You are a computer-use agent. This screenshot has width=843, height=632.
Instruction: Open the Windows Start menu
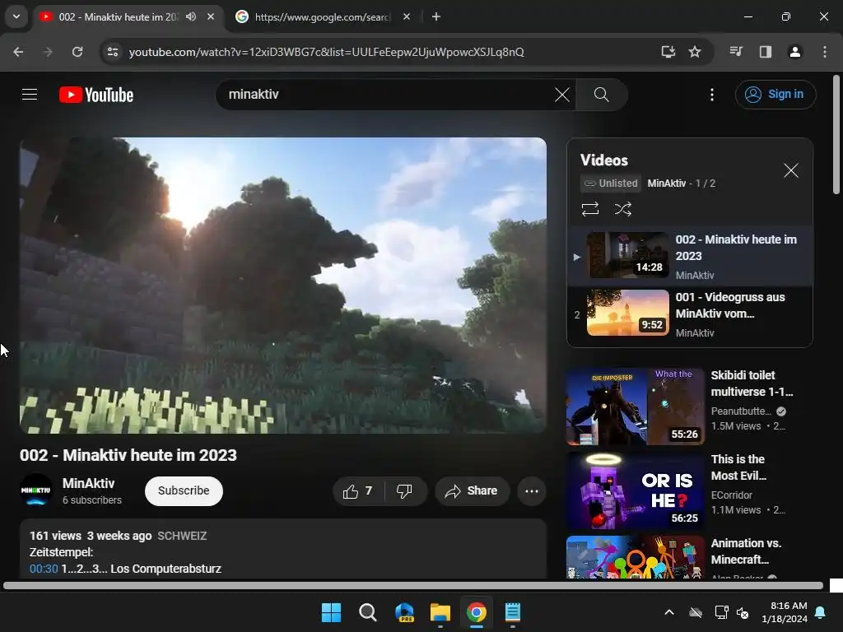coord(331,612)
